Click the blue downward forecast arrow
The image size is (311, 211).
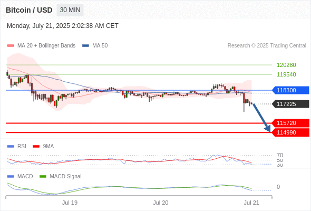pyautogui.click(x=261, y=118)
